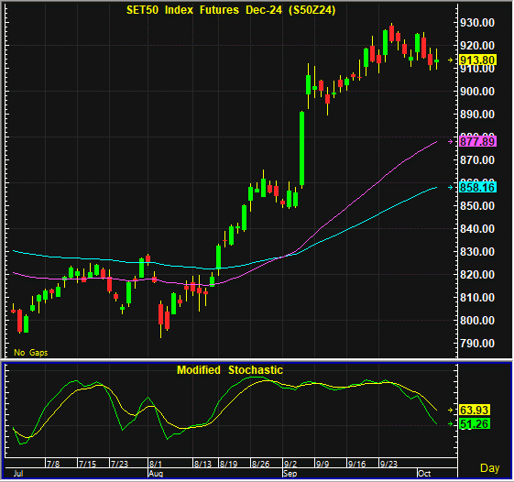Click the 800.00 price axis label
514x482 pixels.
[477, 321]
